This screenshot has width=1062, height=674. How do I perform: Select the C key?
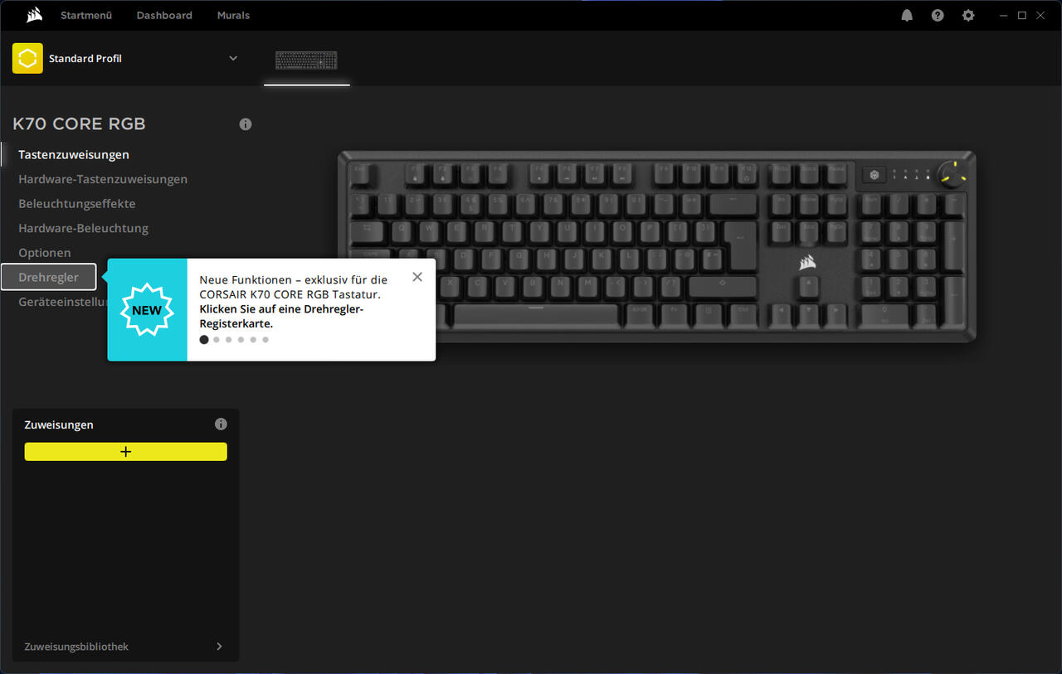[x=477, y=288]
